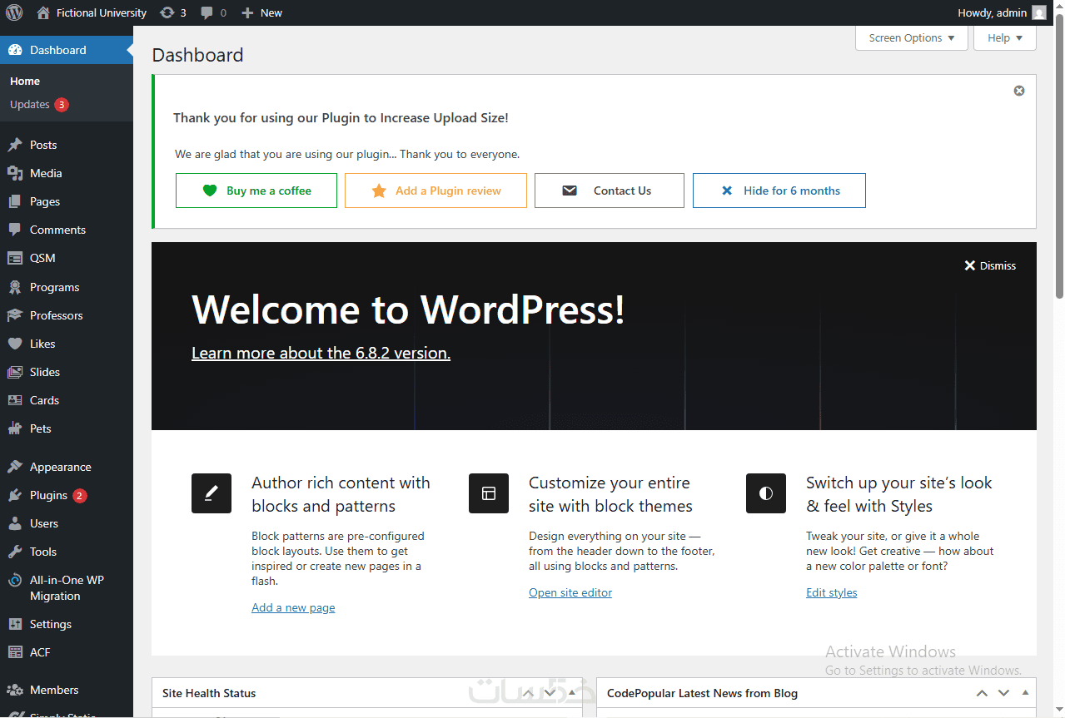The image size is (1065, 718).
Task: Click the Pets icon in sidebar
Action: (x=14, y=428)
